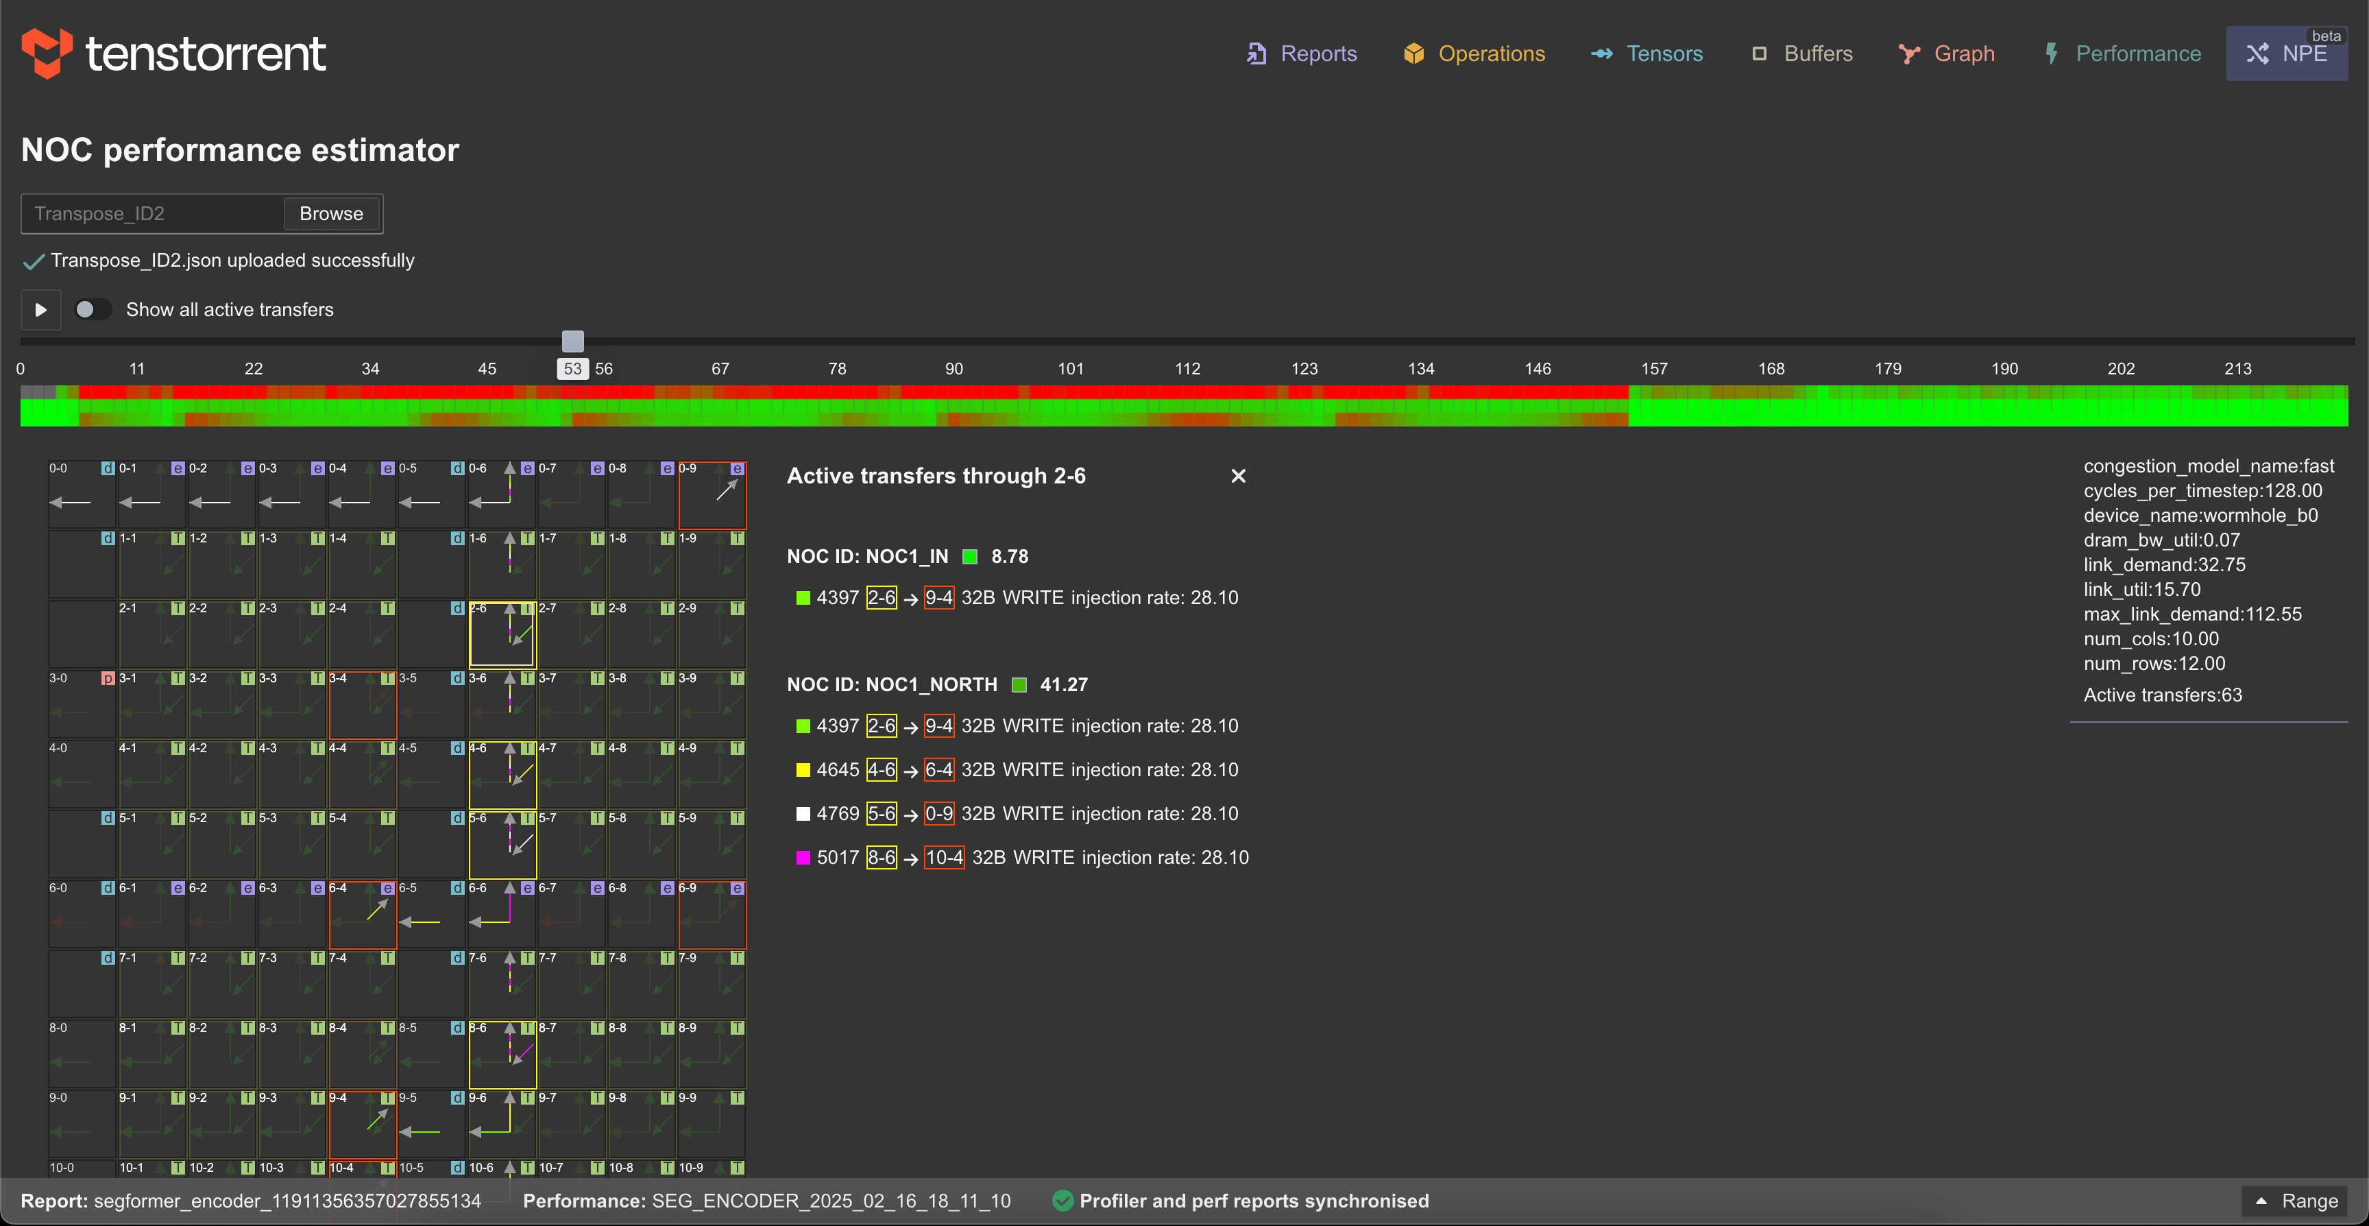Screen dimensions: 2369x1226
Task: Click the 'd' DRAM badge on node 0-6
Action: [458, 468]
